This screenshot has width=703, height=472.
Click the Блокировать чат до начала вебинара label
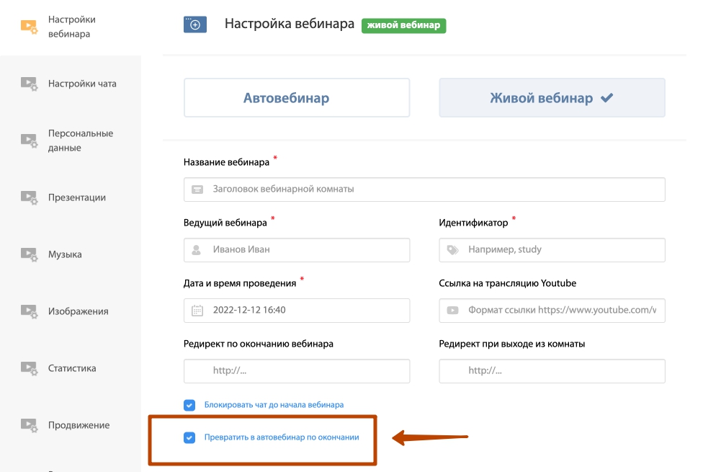click(x=274, y=405)
